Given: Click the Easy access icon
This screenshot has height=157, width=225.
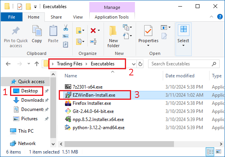Looking at the screenshot, I should [126, 36].
